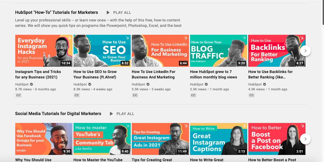Click title How to Use Backlinks for Better Ranking
The height and width of the screenshot is (162, 324).
pyautogui.click(x=270, y=74)
